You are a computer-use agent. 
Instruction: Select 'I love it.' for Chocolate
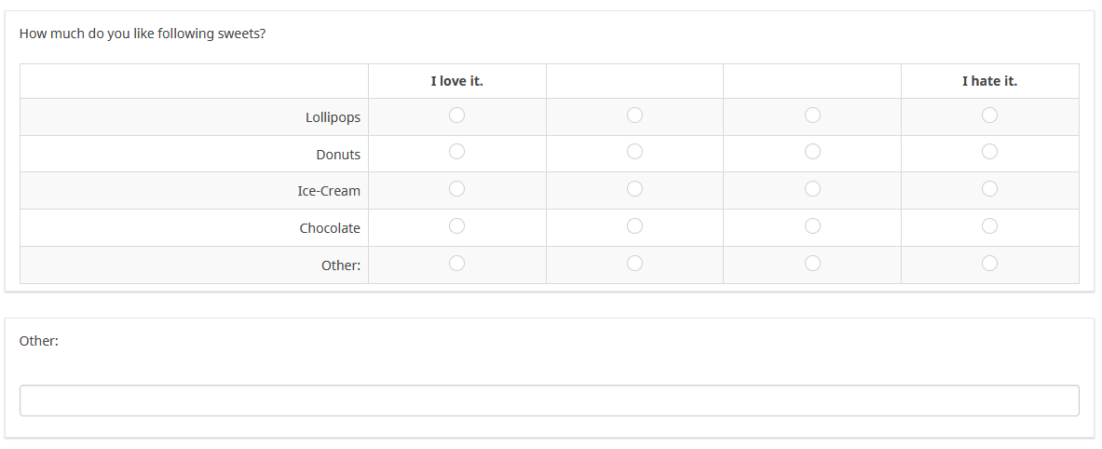[x=456, y=226]
